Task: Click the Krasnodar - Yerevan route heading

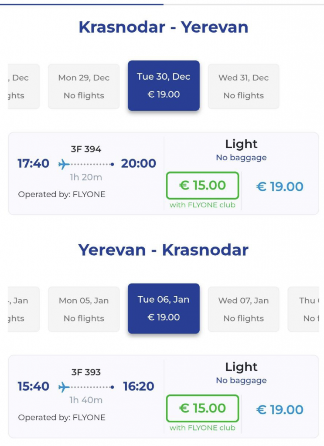Action: pos(164,27)
